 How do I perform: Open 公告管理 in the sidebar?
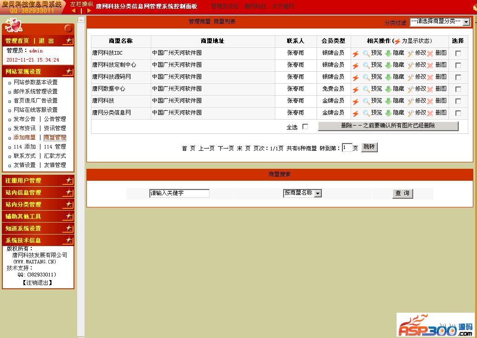tap(55, 119)
